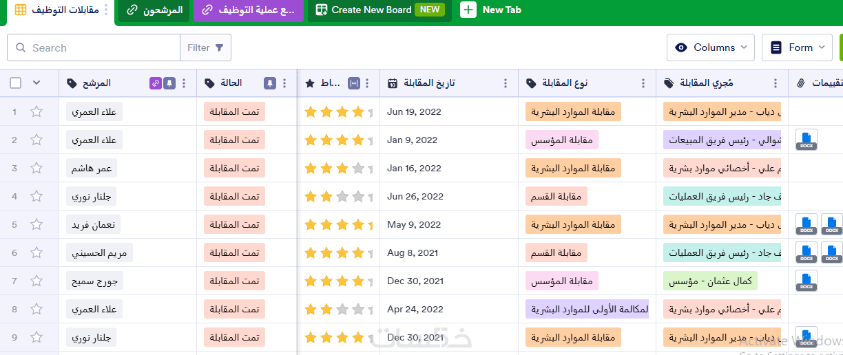
Task: Open the DOCX attachment in row 7
Action: click(806, 281)
